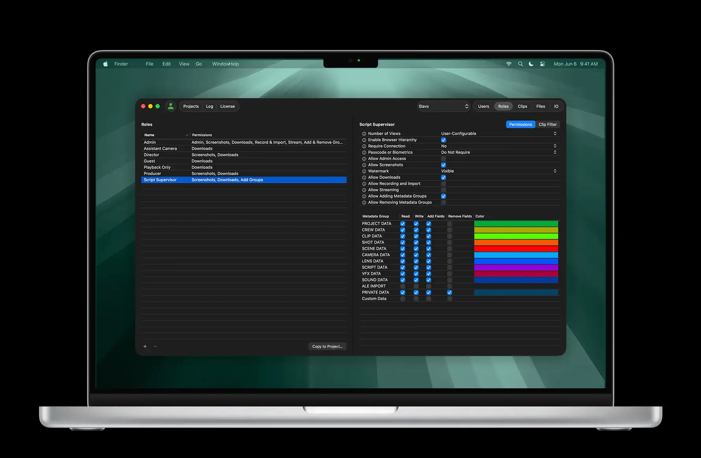The image size is (701, 458).
Task: Open Spotlight search in menu bar
Action: coord(520,64)
